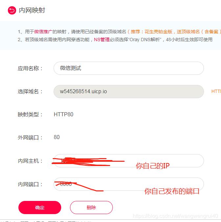The image size is (221, 222).
Task: Select the domain field showing w545268514.uicp.io
Action: pos(129,91)
